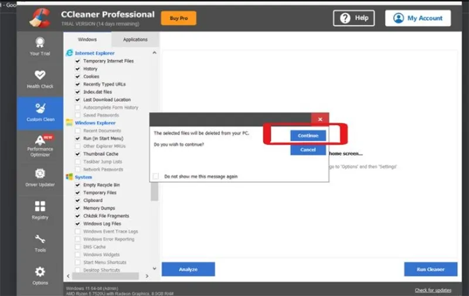Viewport: 469px width, 296px height.
Task: Uncheck Recently Typed URLs
Action: (77, 84)
